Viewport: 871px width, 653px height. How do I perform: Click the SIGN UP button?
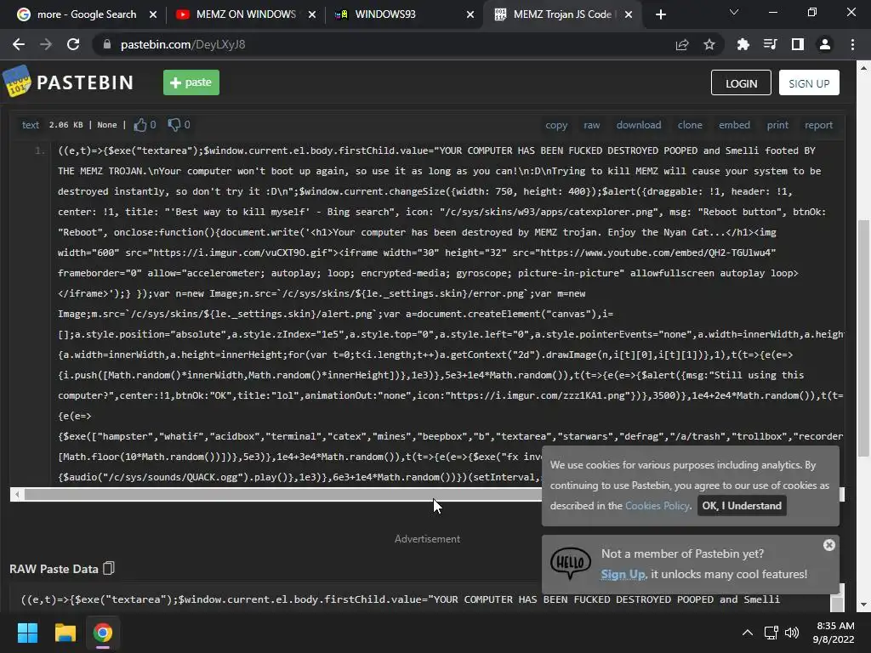809,82
